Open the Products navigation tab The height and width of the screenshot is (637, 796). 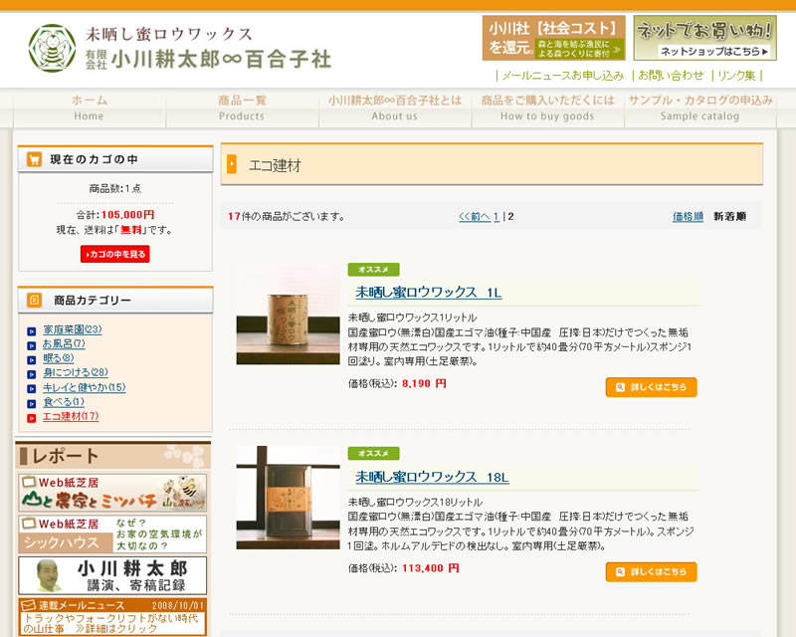242,108
